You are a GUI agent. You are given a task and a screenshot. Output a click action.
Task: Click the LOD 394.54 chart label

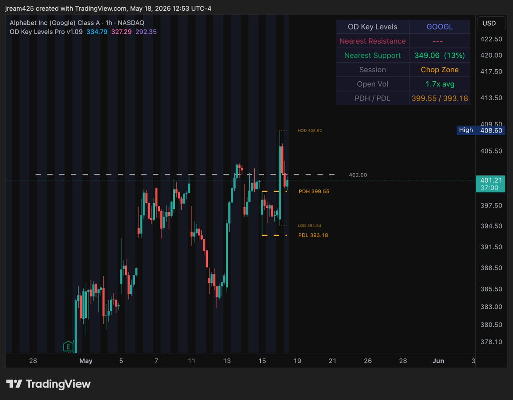pyautogui.click(x=309, y=225)
